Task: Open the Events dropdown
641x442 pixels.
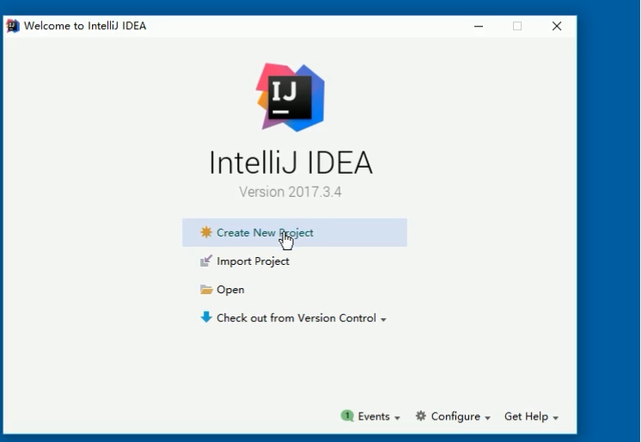Action: click(374, 416)
